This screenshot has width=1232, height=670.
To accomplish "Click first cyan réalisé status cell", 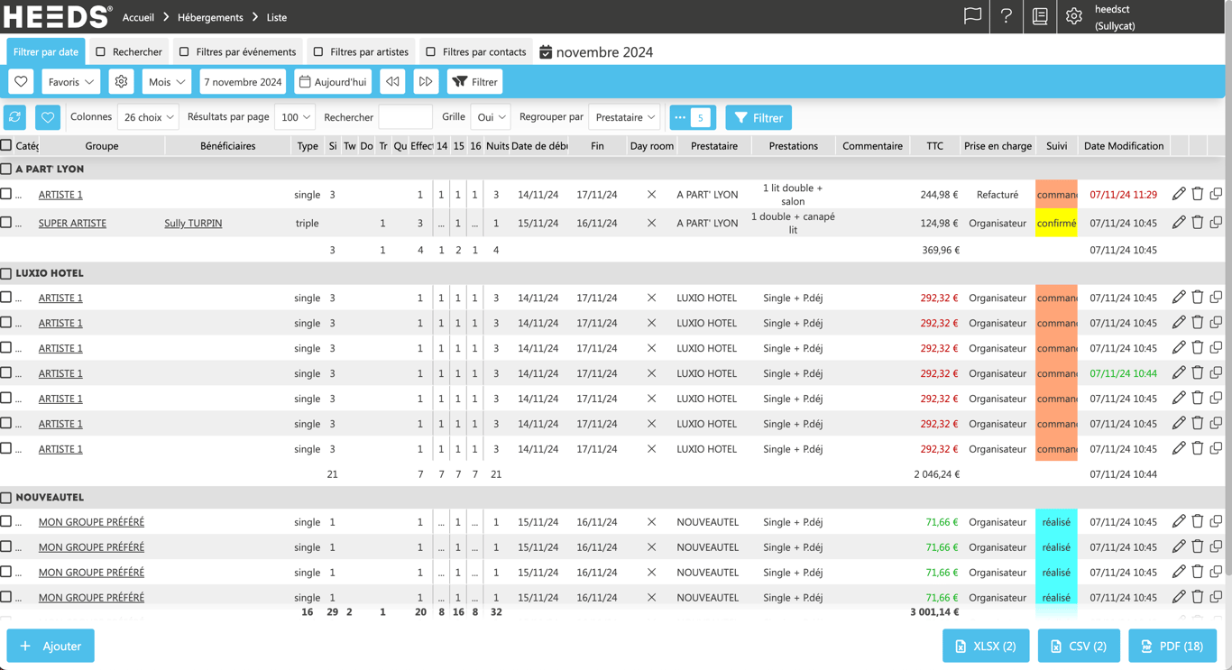I will click(x=1056, y=521).
